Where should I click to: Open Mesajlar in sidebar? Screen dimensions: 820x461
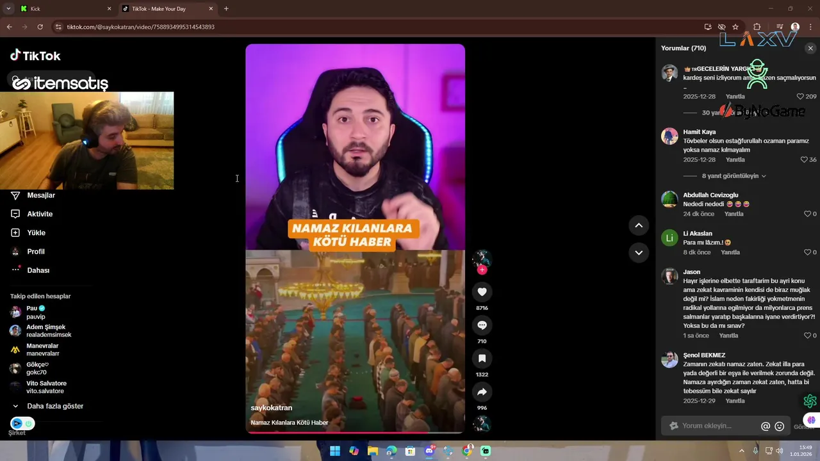(x=41, y=195)
